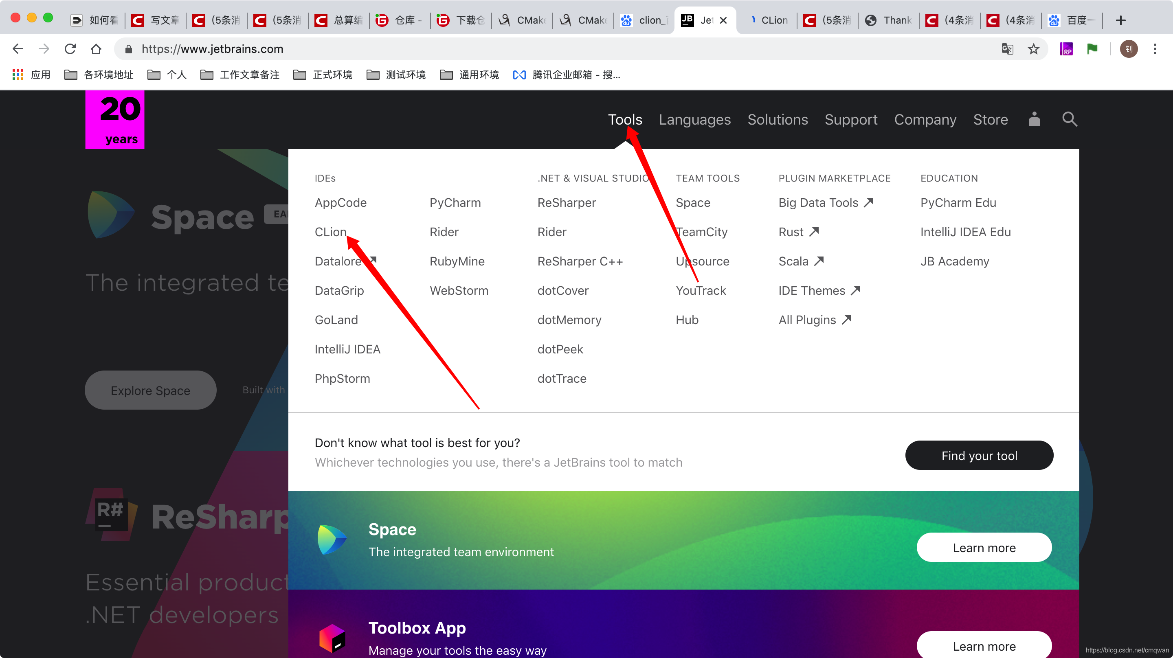Click the browser forward arrow
1173x658 pixels.
coord(44,49)
